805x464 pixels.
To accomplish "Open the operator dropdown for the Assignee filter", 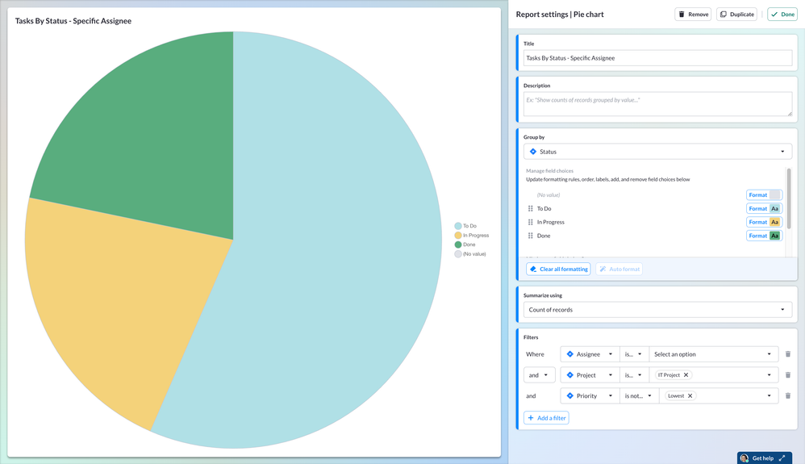I will pos(633,354).
